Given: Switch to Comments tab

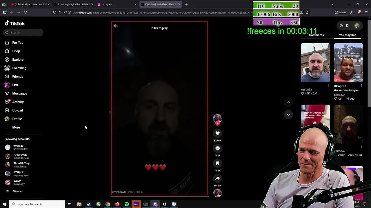Looking at the screenshot, I should pos(316,35).
